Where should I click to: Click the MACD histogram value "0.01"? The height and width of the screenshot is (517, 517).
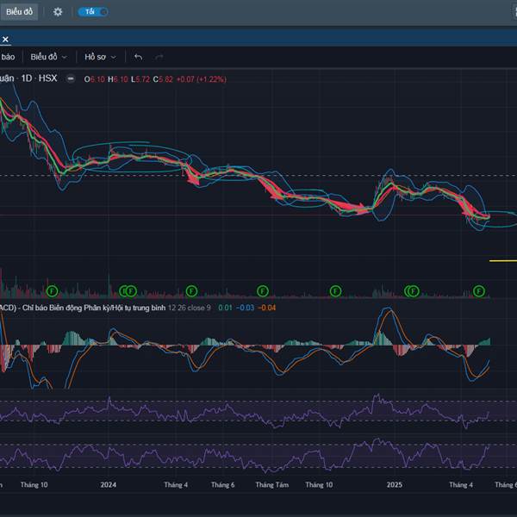(x=225, y=308)
